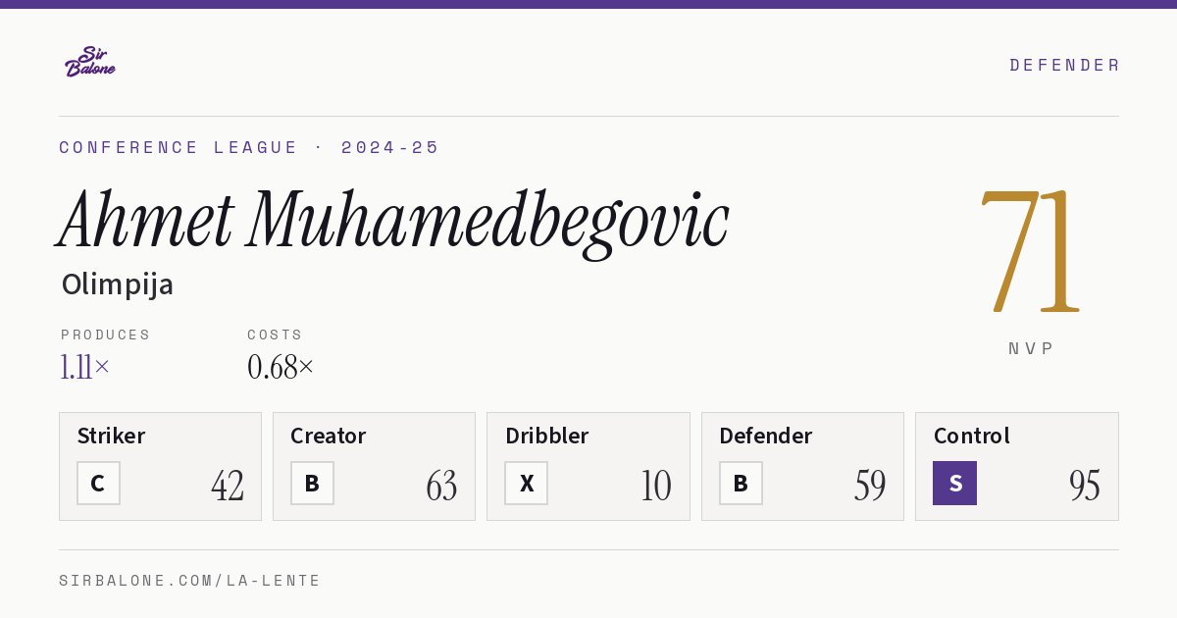Click the Dribbler score 10
1177x618 pixels.
656,486
